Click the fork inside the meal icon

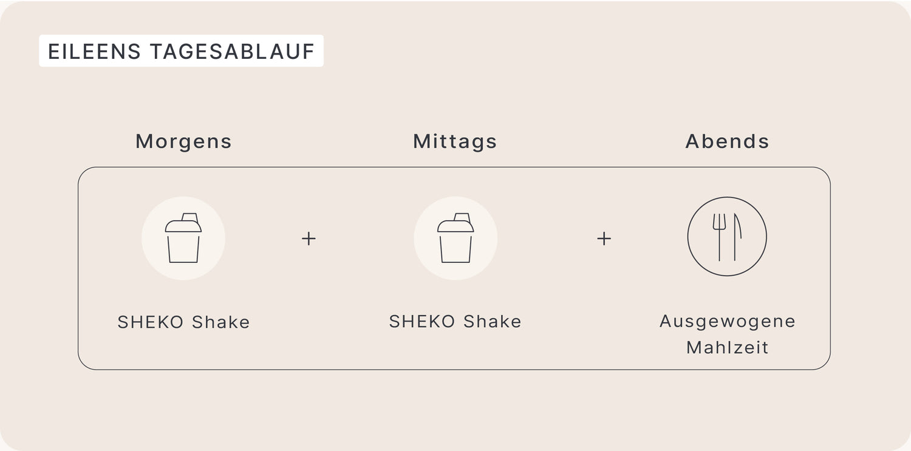pos(720,237)
